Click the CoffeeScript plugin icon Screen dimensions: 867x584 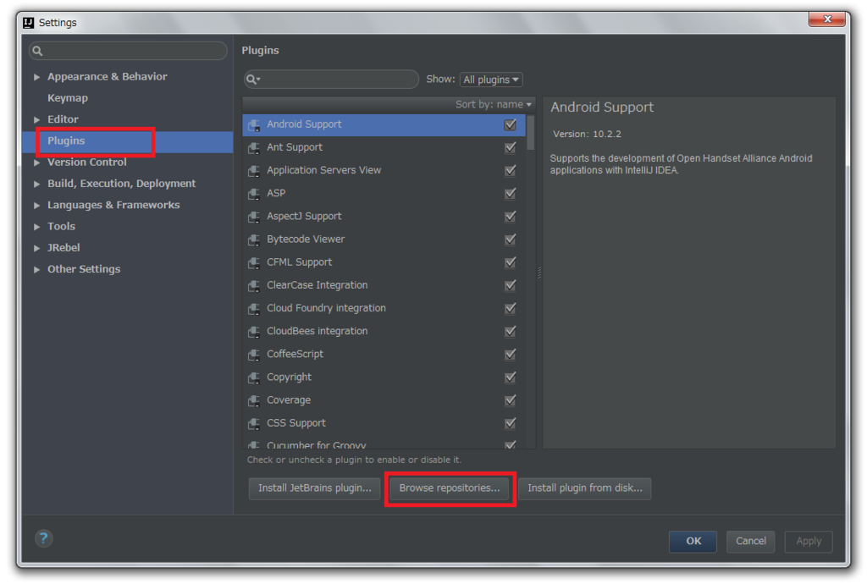[x=254, y=355]
